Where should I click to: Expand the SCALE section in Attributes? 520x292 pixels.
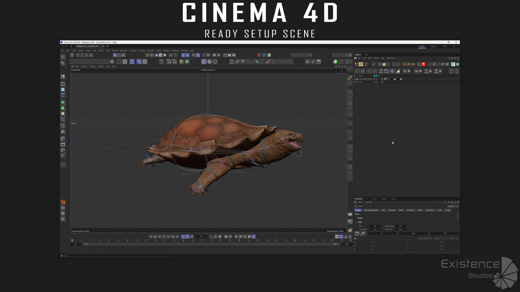(356, 218)
